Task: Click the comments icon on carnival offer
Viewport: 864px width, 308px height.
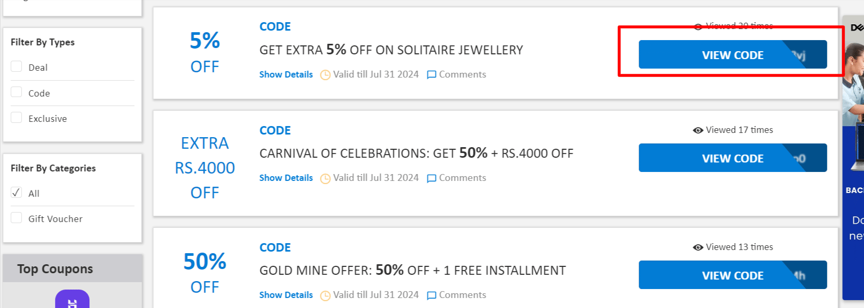Action: (x=431, y=178)
